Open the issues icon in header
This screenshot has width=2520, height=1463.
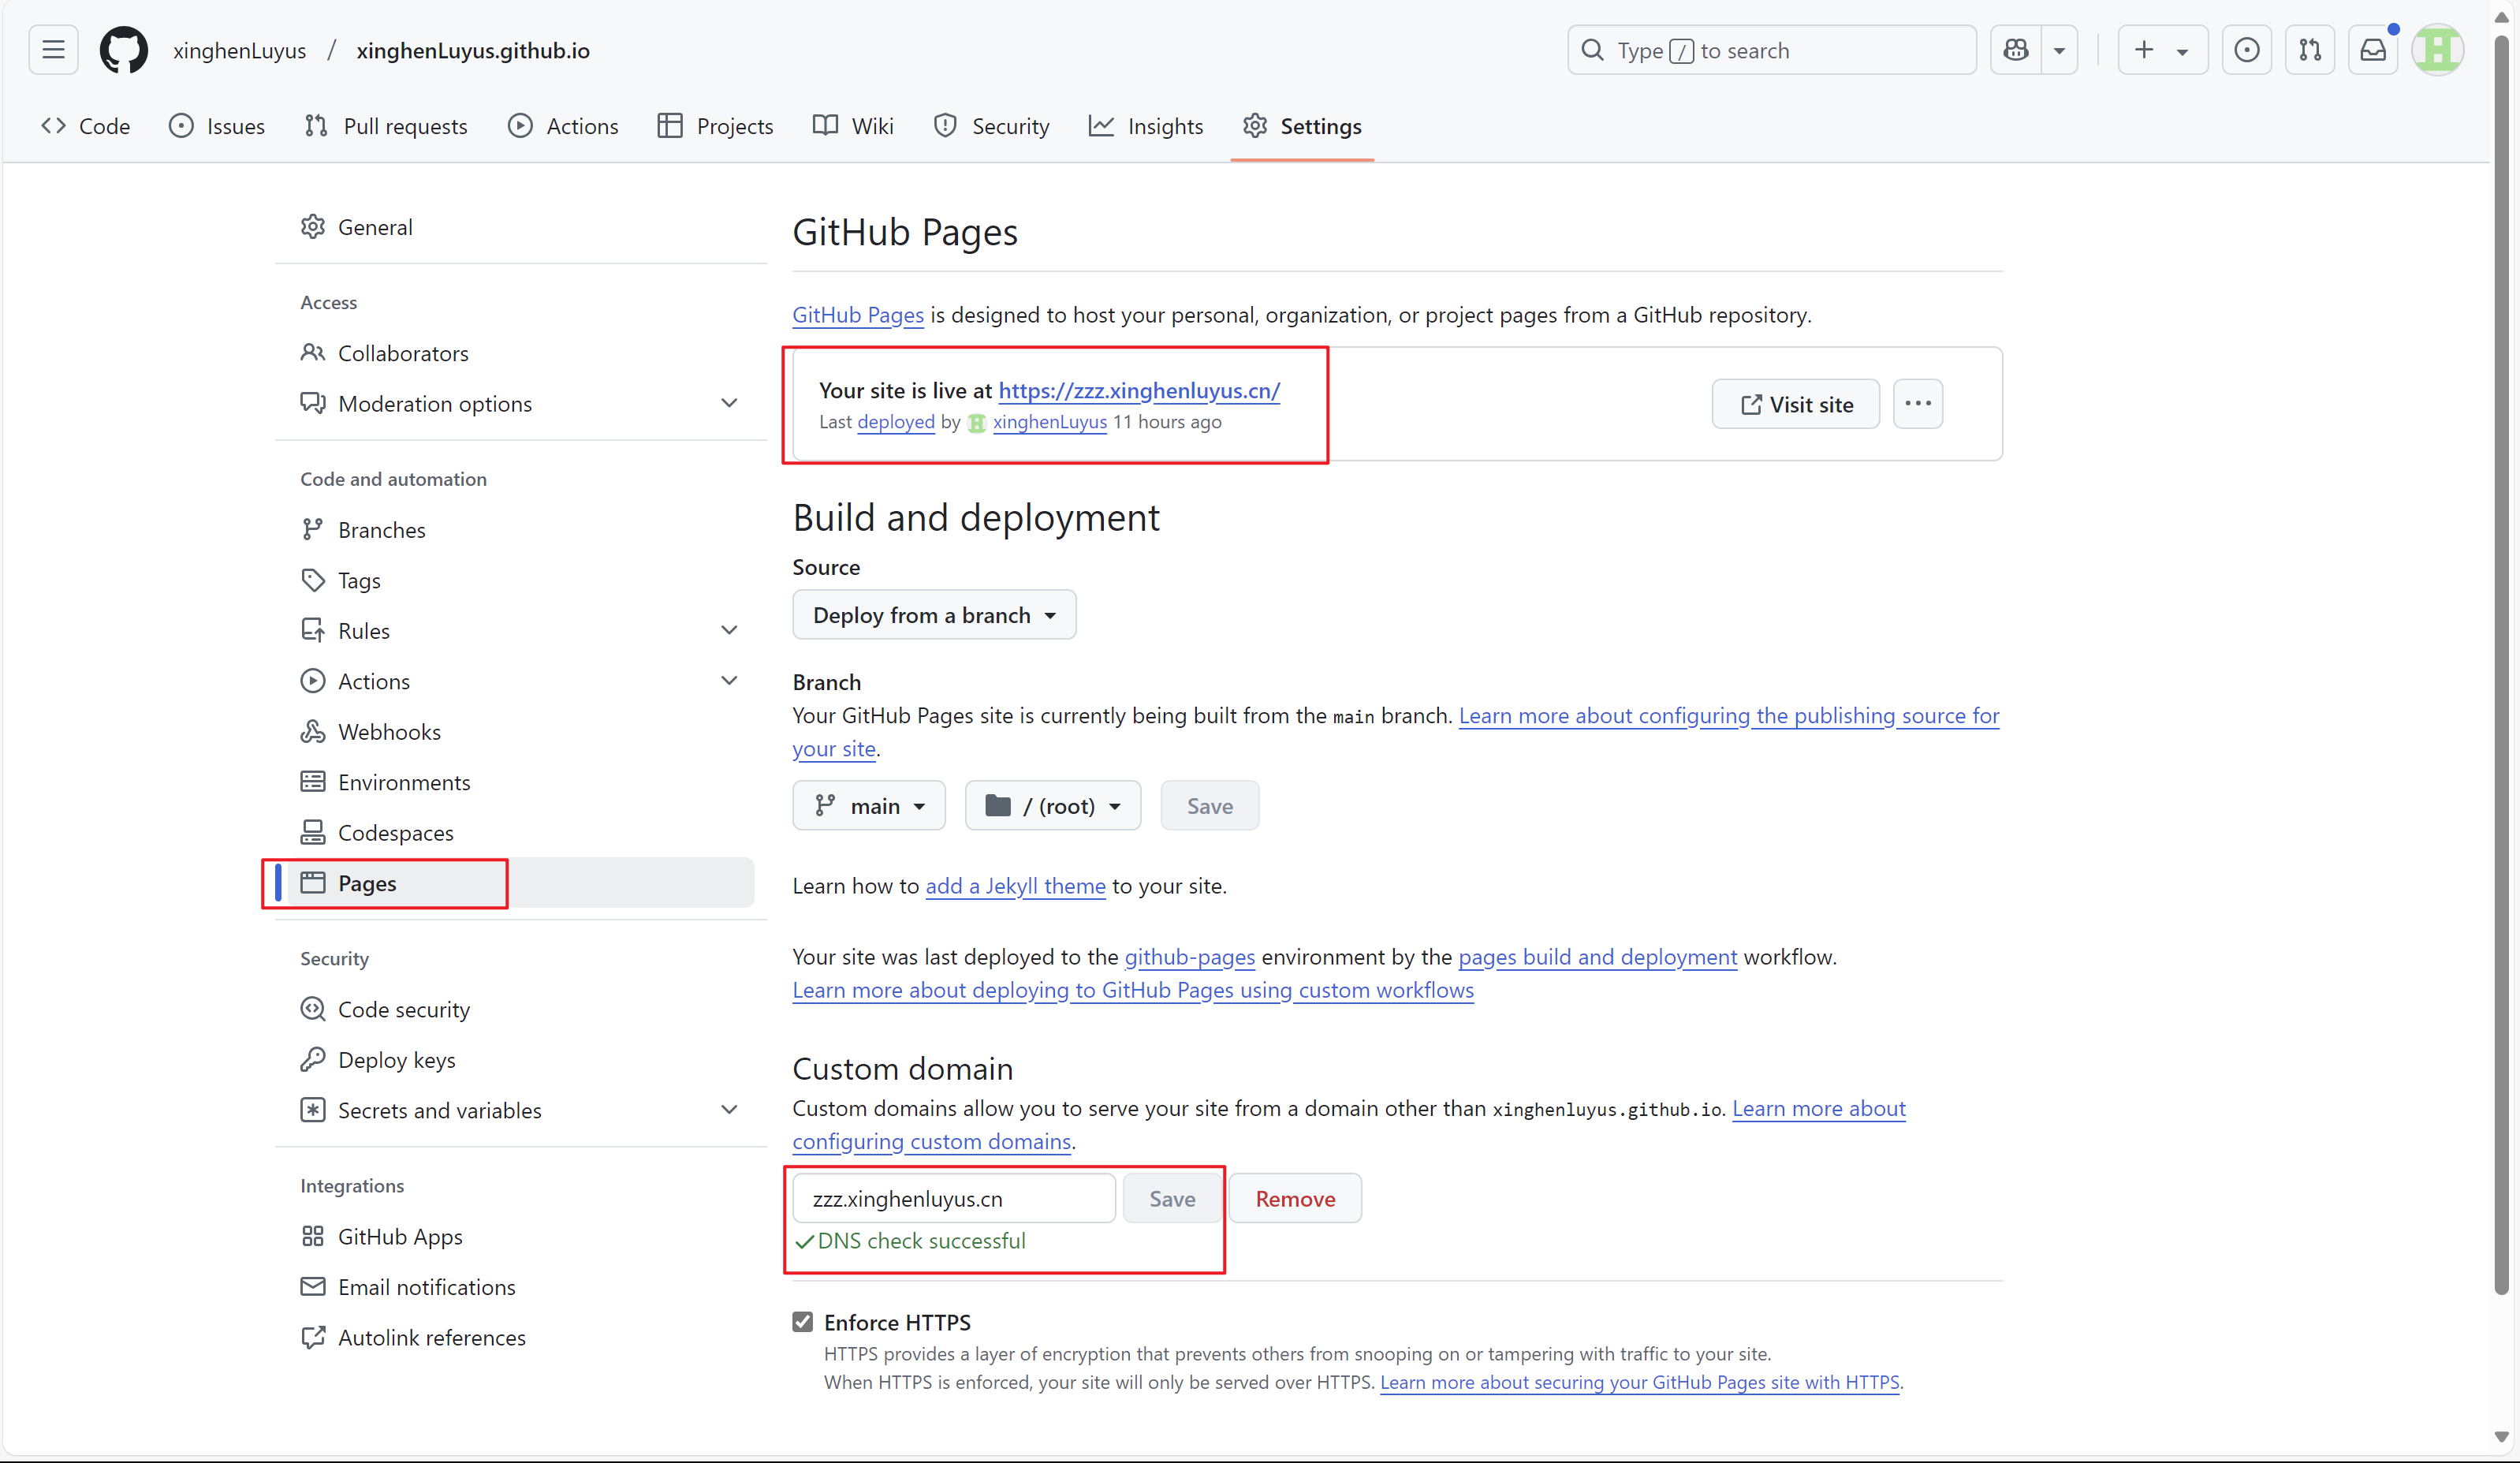coord(2246,50)
